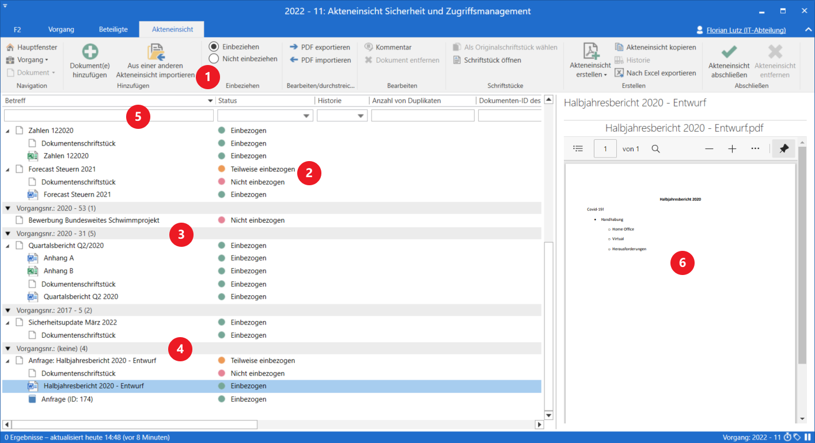The image size is (815, 443).
Task: Select Zahlen 122020 Excel file row
Action: (x=272, y=156)
